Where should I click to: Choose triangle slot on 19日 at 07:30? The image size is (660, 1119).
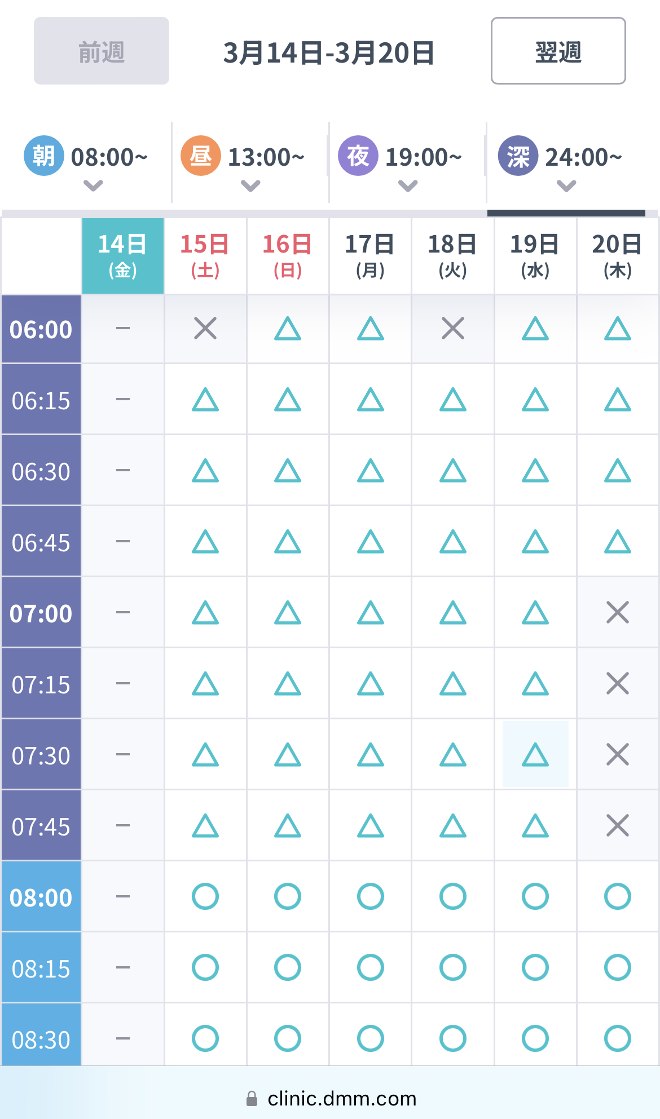[x=535, y=754]
